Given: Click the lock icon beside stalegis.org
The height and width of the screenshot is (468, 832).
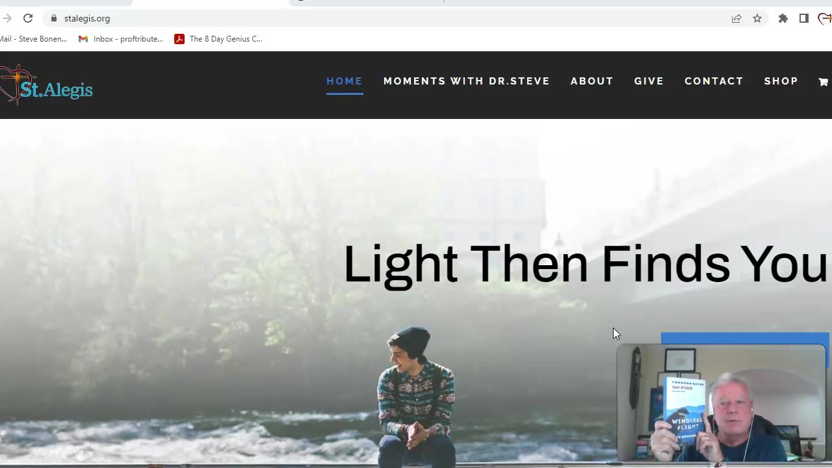Looking at the screenshot, I should pos(54,18).
